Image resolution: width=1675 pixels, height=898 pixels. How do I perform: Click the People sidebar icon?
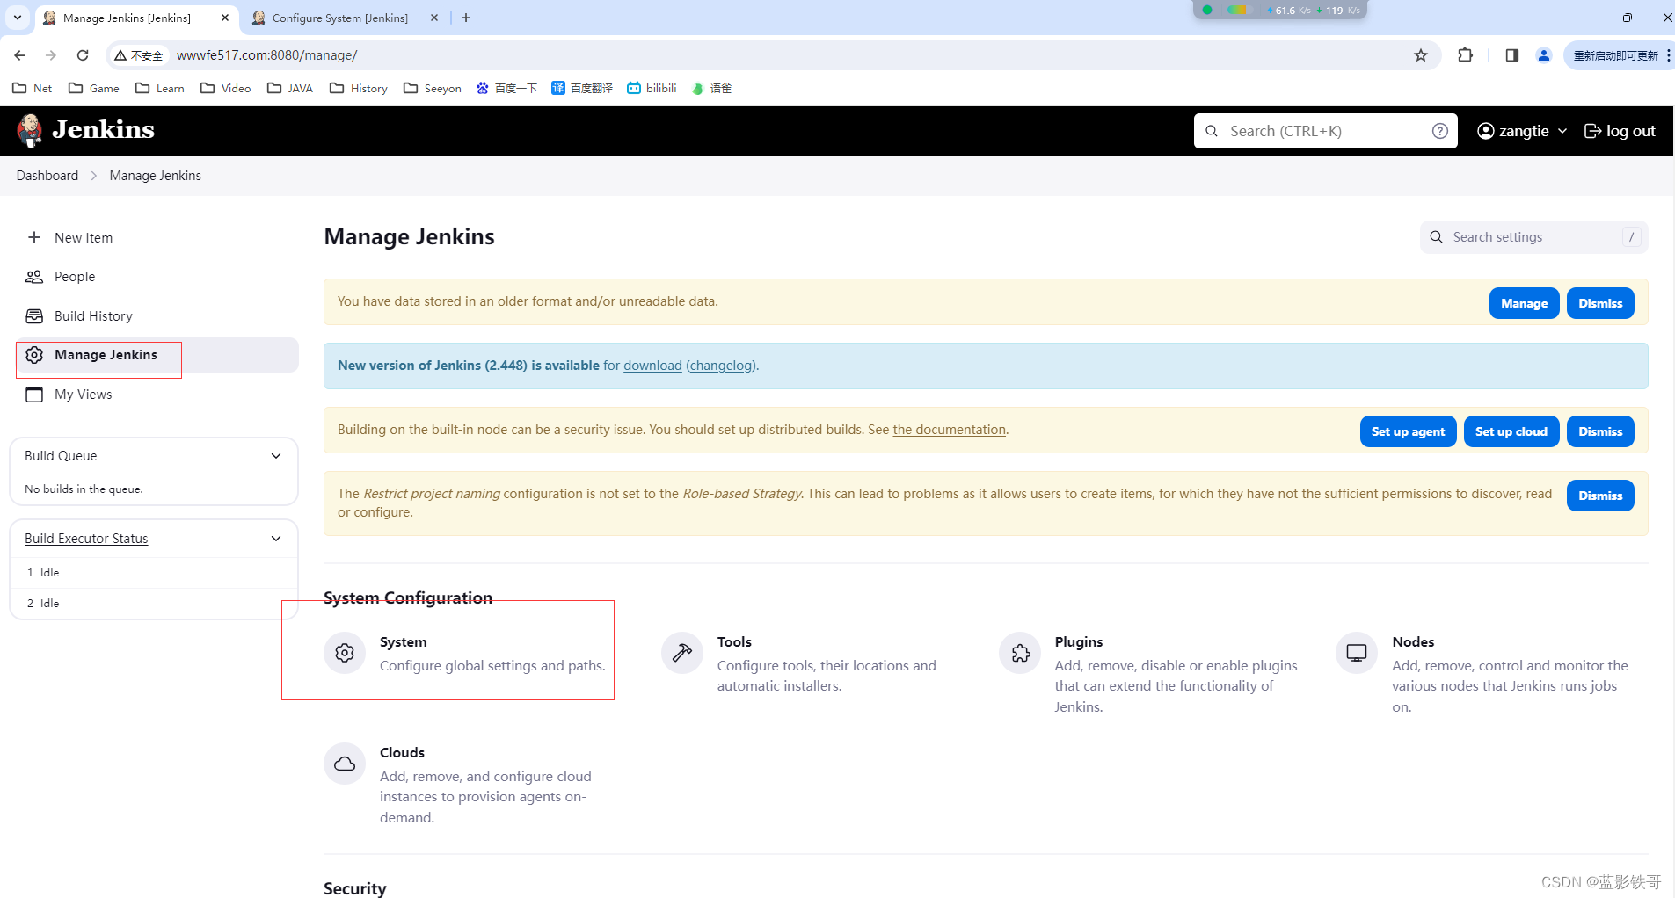coord(34,277)
